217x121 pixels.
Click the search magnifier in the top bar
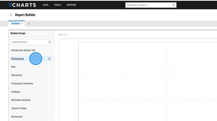pos(173,5)
